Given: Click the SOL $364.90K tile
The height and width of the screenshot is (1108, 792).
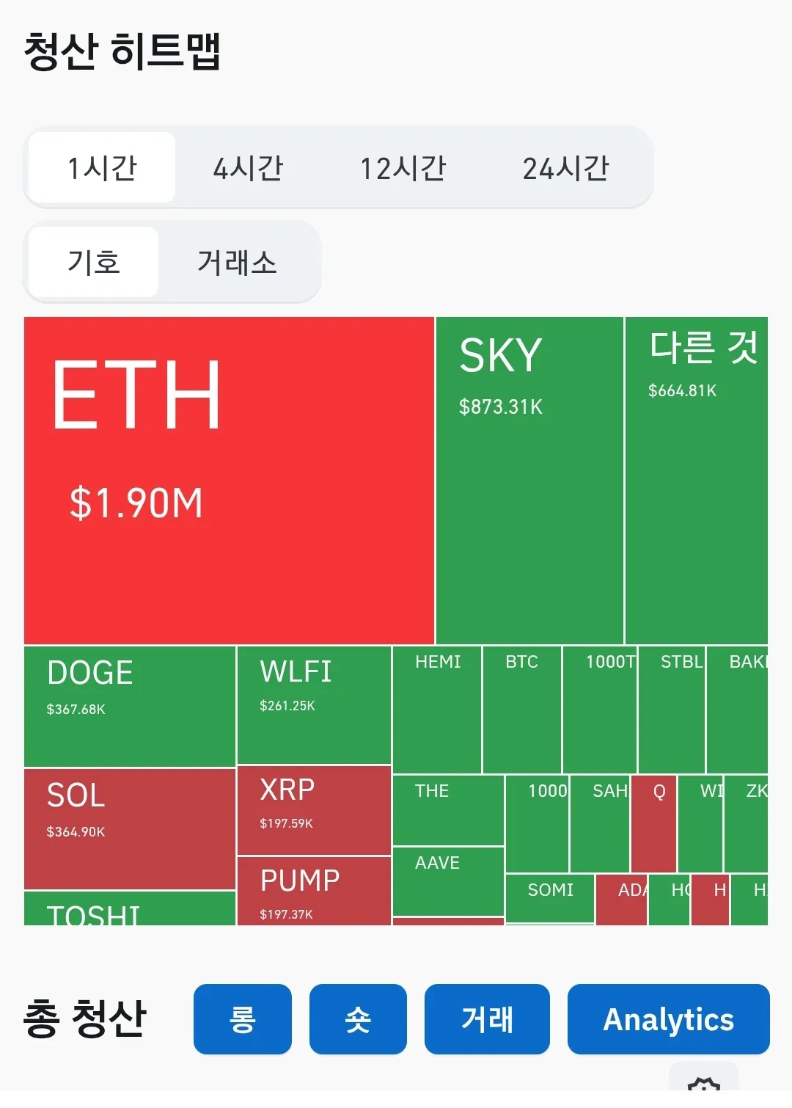Looking at the screenshot, I should pos(130,828).
